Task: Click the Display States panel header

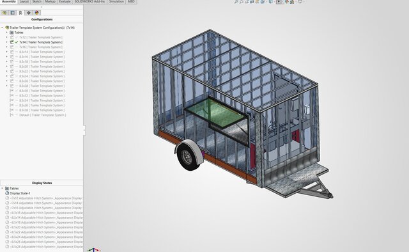Action: pyautogui.click(x=42, y=183)
